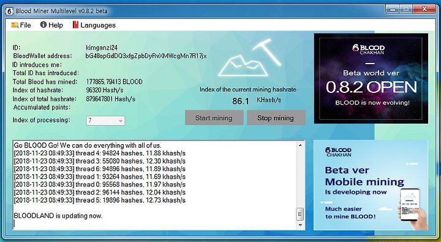Click the log line for thread 1
This screenshot has height=242, width=441.
pyautogui.click(x=100, y=177)
